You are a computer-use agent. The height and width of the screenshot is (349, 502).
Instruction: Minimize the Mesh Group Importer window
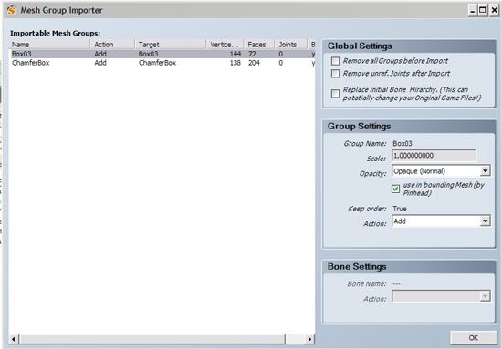pos(473,11)
